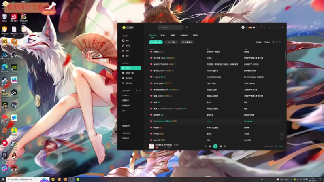Unfavorite the "I Love U" song heart

click(x=151, y=77)
